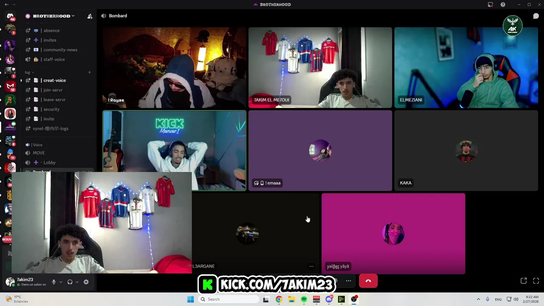Join the MOVE voice channel
Viewport: 544px width, 306px height.
[58, 153]
